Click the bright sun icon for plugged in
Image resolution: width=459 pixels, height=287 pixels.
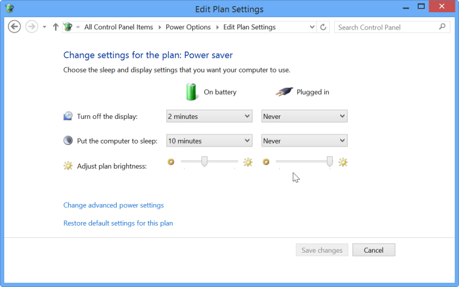[343, 162]
